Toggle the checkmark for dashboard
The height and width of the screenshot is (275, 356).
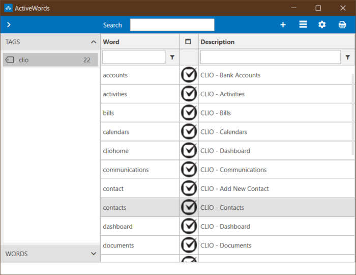point(189,226)
